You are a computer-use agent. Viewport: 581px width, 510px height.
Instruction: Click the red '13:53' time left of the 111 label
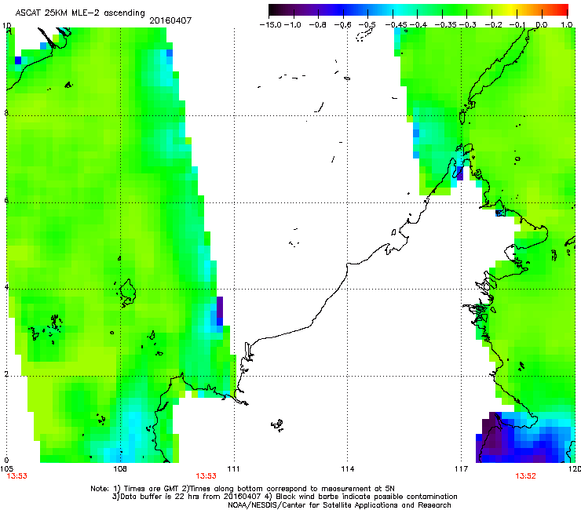(x=206, y=476)
